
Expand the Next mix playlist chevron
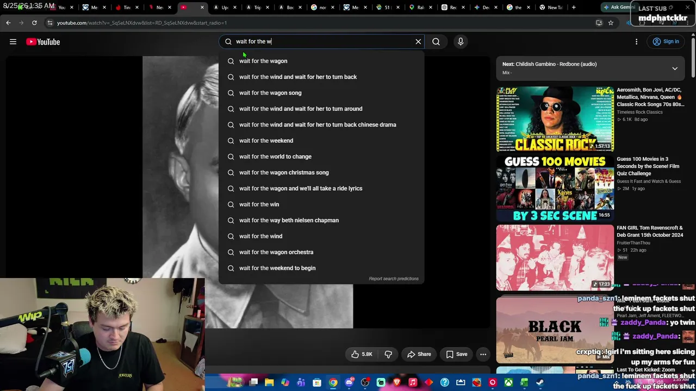(x=675, y=69)
